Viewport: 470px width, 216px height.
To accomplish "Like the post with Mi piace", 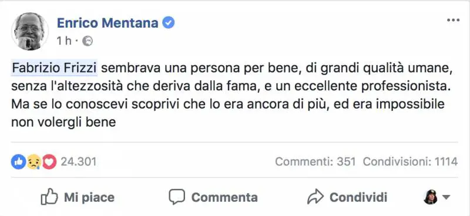I will tap(78, 197).
